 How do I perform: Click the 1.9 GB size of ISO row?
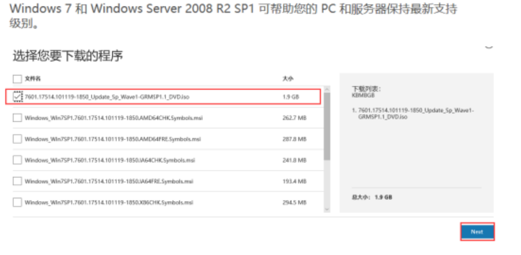pos(291,97)
